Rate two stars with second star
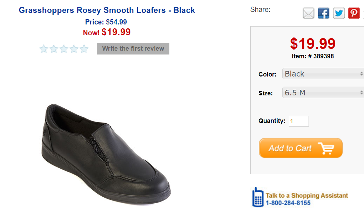 click(54, 49)
